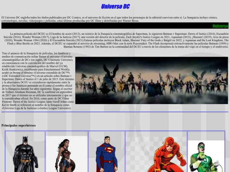Click intro paragraph starting 'El Universo DC engloba'
Viewport: 230px width, 172px height.
tap(109, 19)
